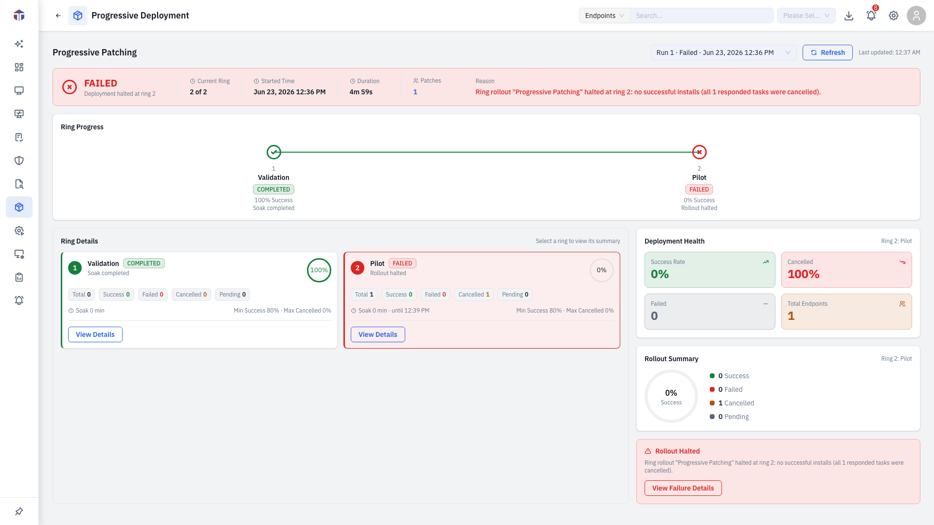Open notifications bell with badge
The width and height of the screenshot is (934, 525).
click(x=871, y=16)
